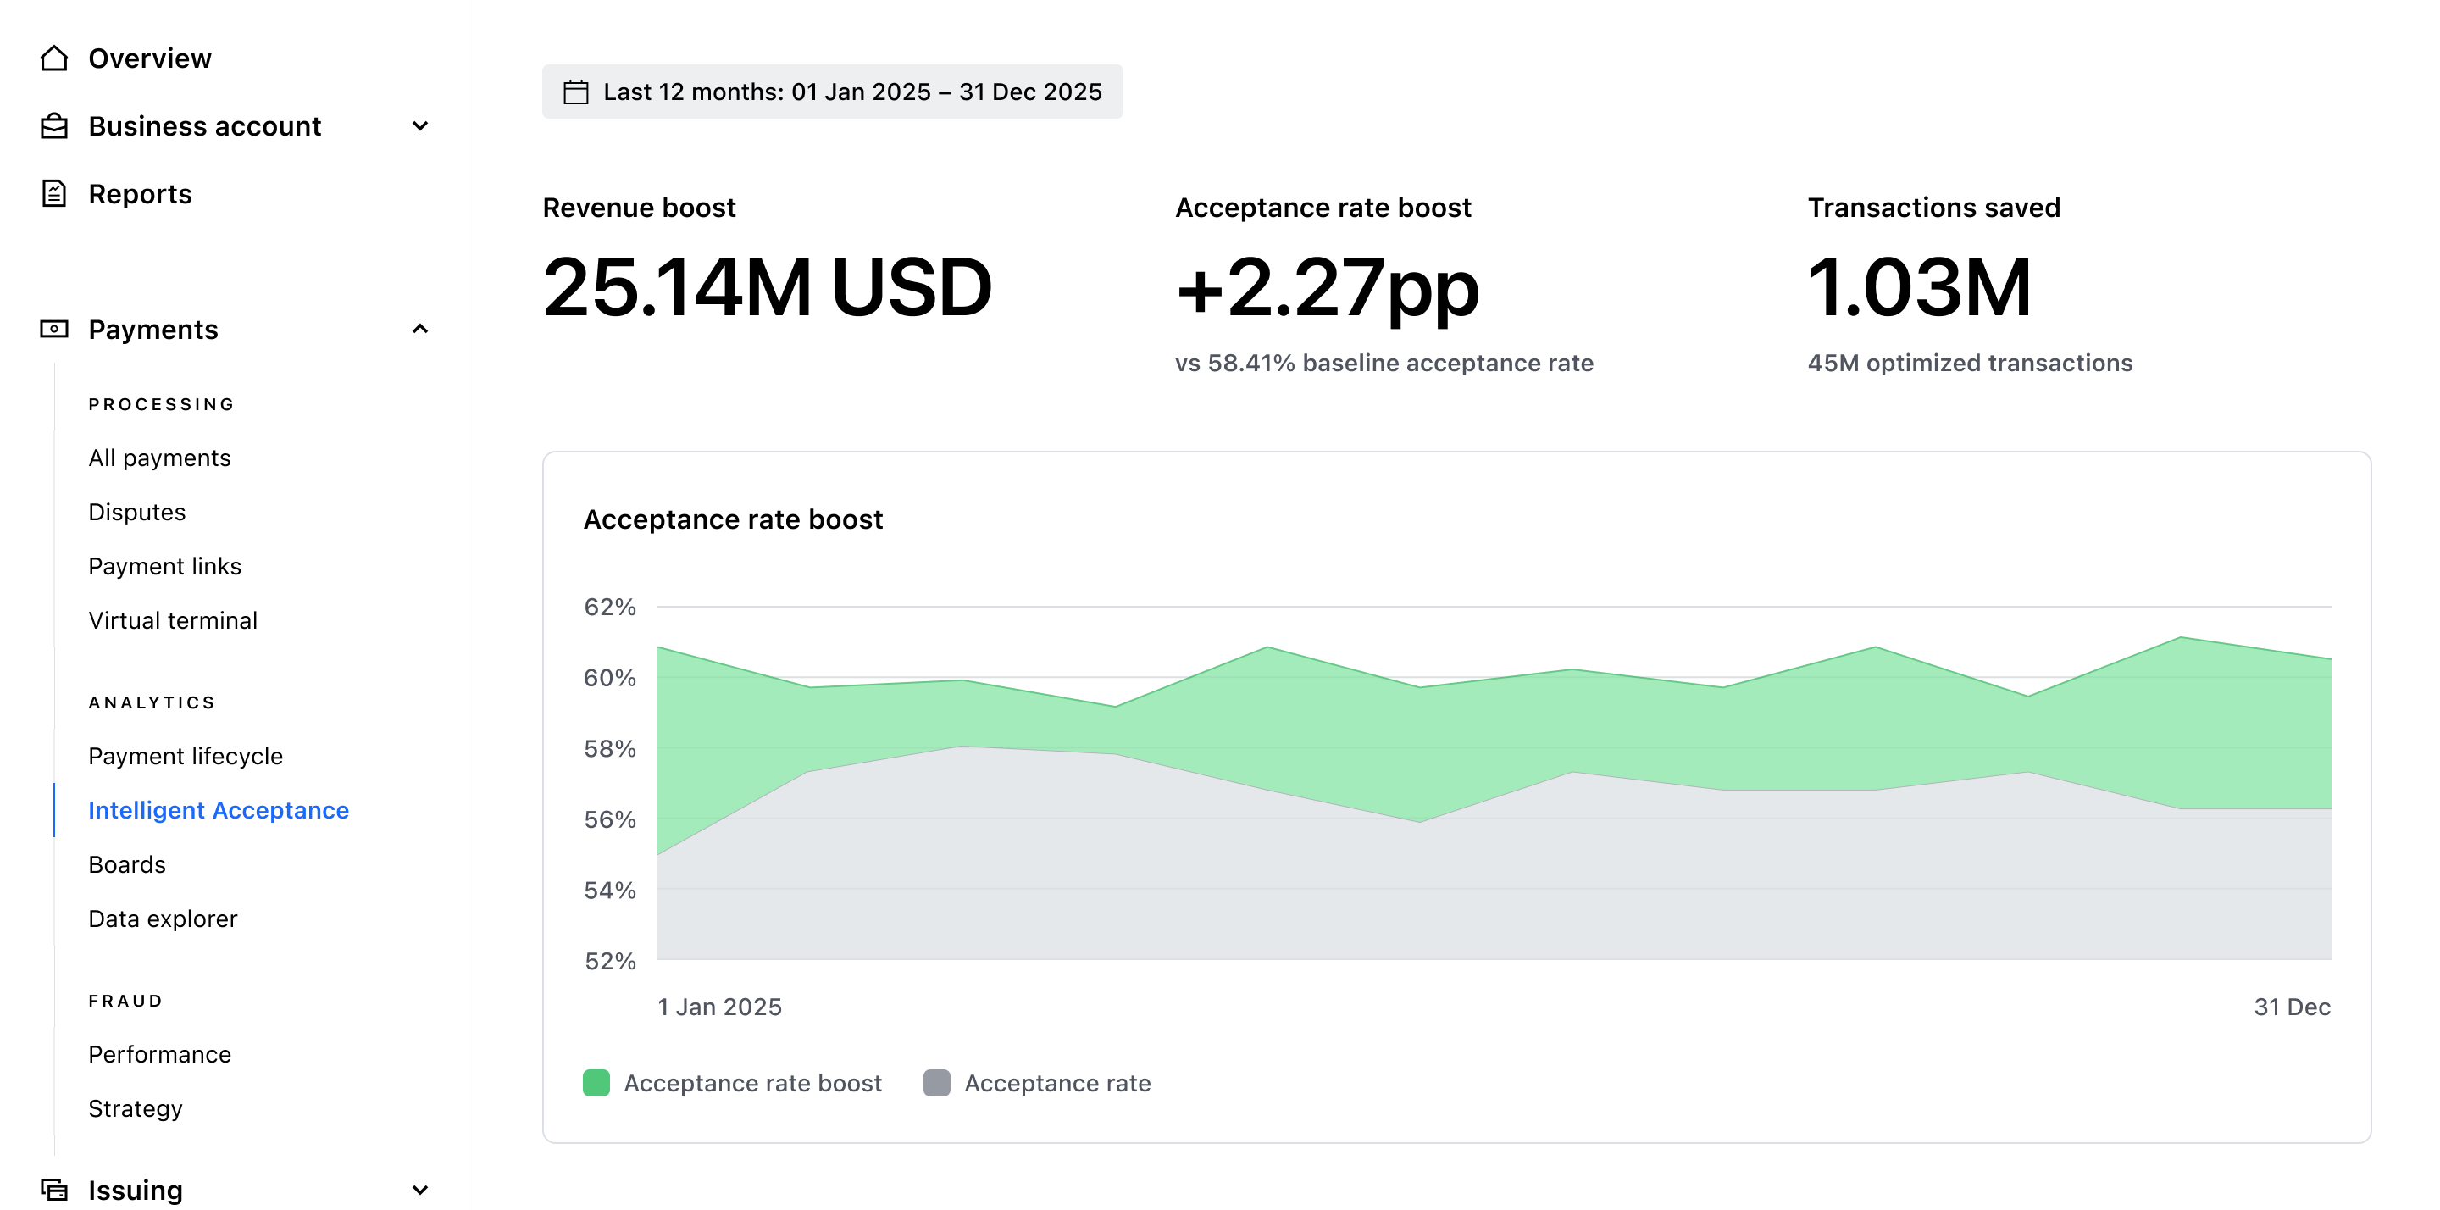Open fraud Strategy page

tap(136, 1107)
